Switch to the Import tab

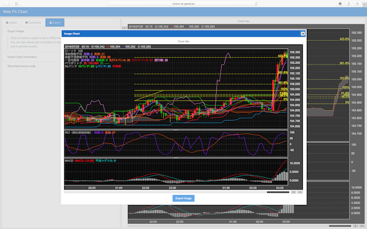click(11, 23)
